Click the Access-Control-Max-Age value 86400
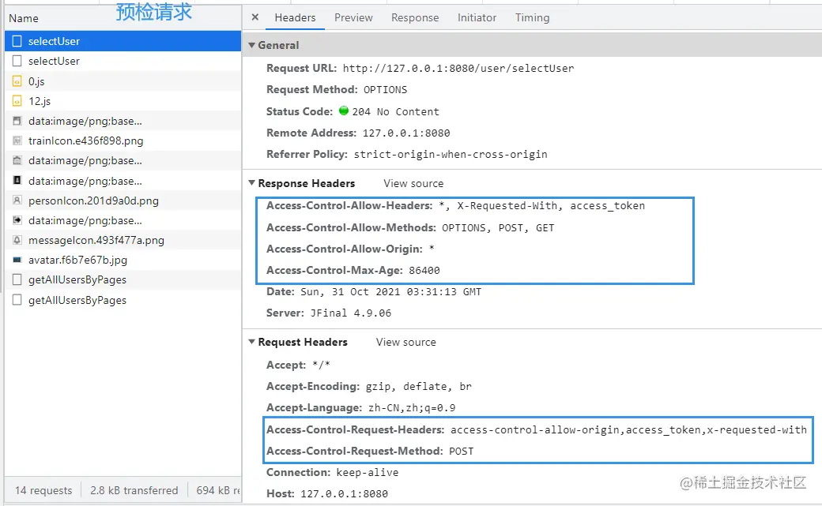This screenshot has height=506, width=822. point(424,271)
